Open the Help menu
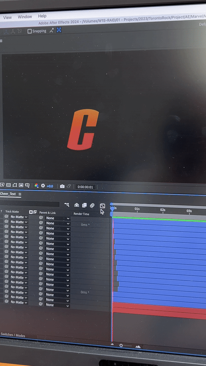Image resolution: width=206 pixels, height=366 pixels. (x=42, y=16)
